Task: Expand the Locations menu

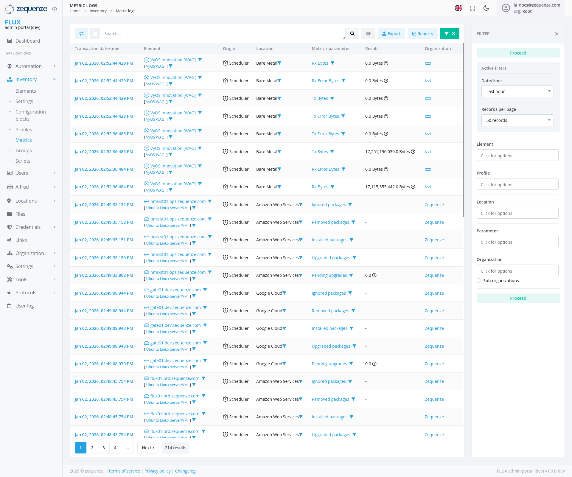Action: click(x=31, y=201)
